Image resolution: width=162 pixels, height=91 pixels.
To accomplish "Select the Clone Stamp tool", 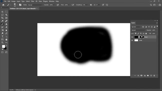I will coord(6,24).
